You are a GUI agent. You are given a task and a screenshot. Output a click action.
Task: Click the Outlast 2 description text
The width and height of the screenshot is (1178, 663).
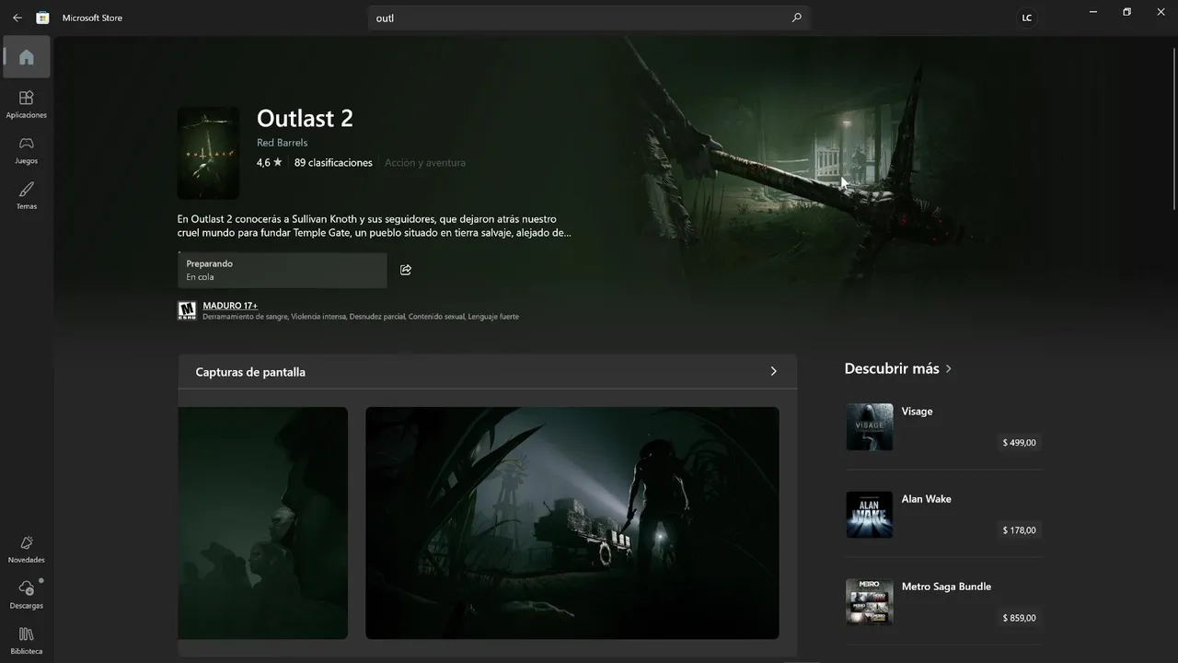[375, 226]
